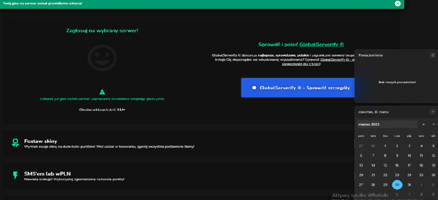Follow GlobalServerify © link in the paragraph

337,60
